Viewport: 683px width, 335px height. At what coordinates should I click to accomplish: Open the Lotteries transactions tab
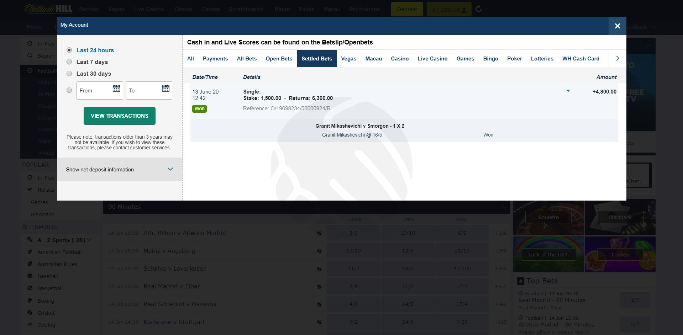[542, 58]
